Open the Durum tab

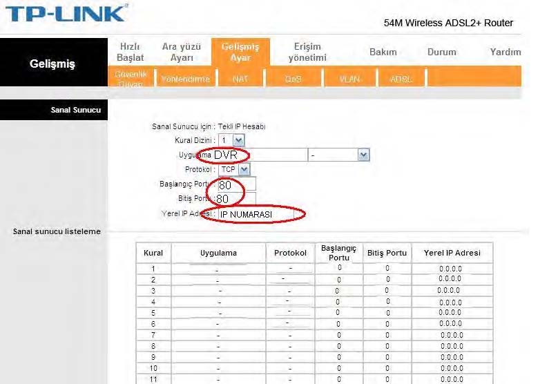[x=441, y=52]
